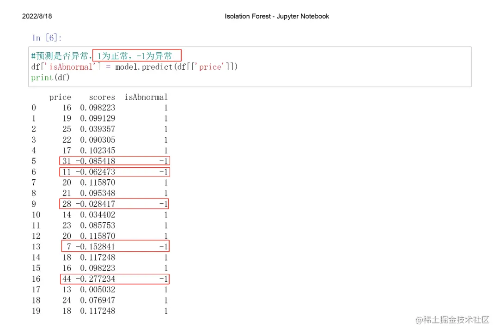Viewport: 499px width, 334px height.
Task: Click score value 0.005032 in row 17
Action: [97, 290]
